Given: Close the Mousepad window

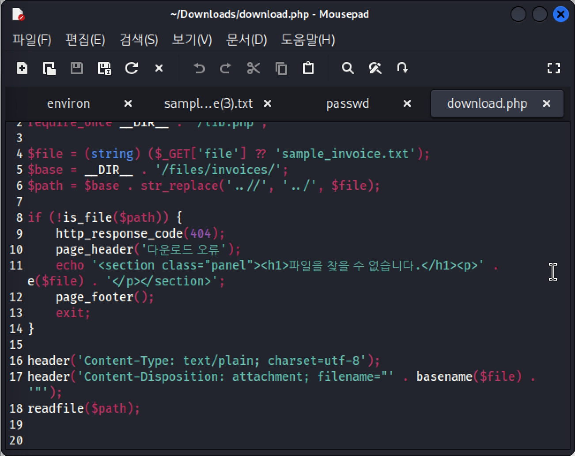Looking at the screenshot, I should [561, 15].
